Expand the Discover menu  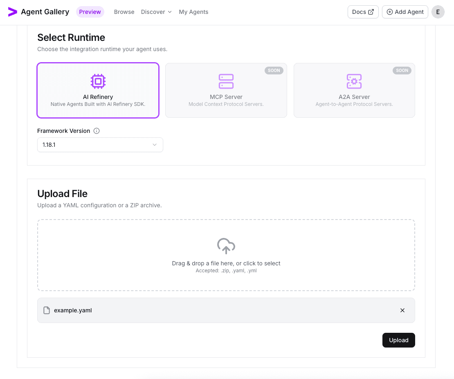pos(156,12)
